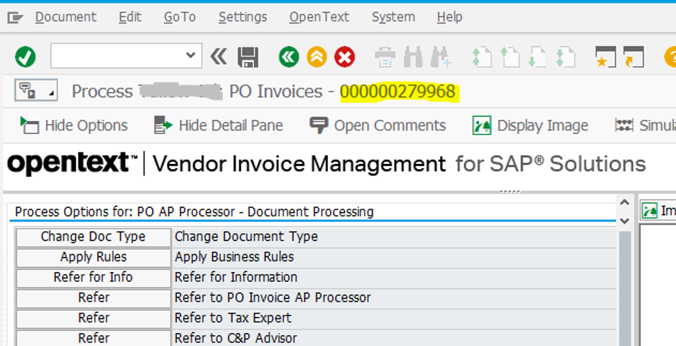Click the Create New Session window icon

606,56
